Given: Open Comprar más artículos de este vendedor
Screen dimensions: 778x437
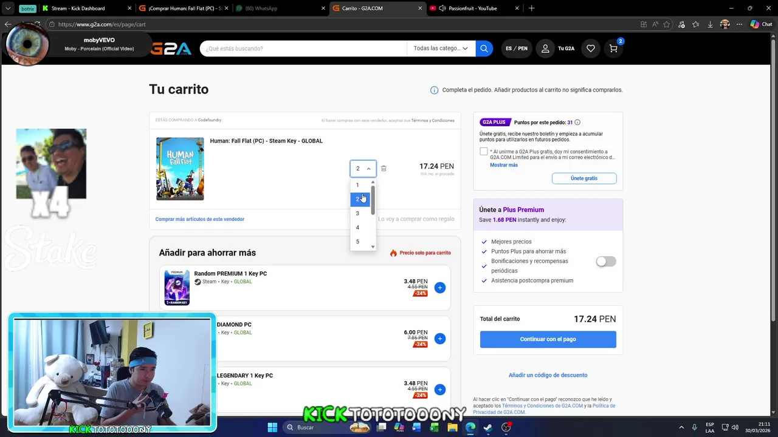Looking at the screenshot, I should coord(200,219).
